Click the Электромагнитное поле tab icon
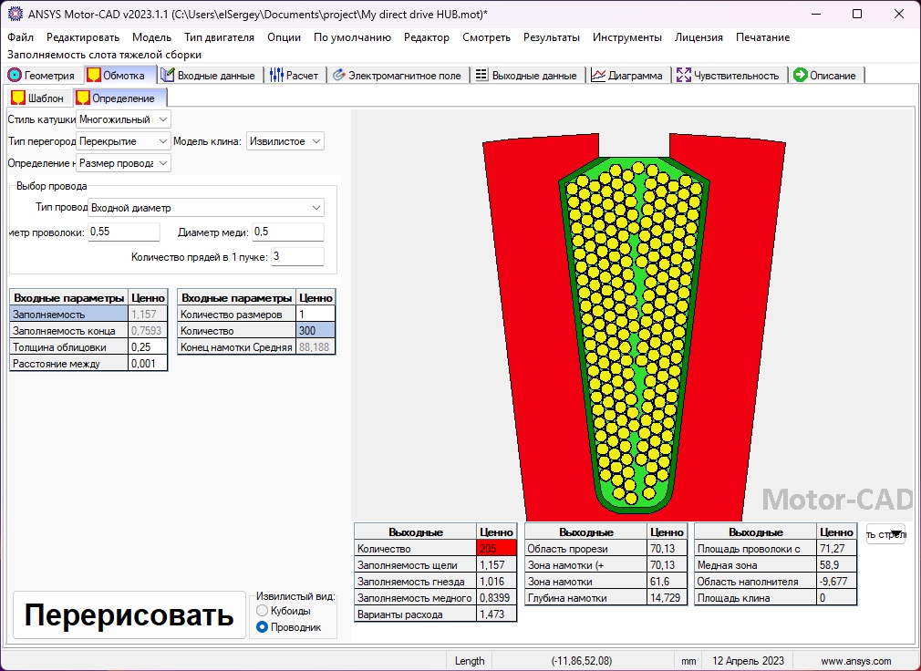The height and width of the screenshot is (671, 921). pyautogui.click(x=338, y=76)
